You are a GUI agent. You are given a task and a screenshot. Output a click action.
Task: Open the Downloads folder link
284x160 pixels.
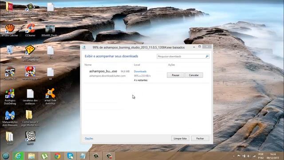[x=140, y=72]
